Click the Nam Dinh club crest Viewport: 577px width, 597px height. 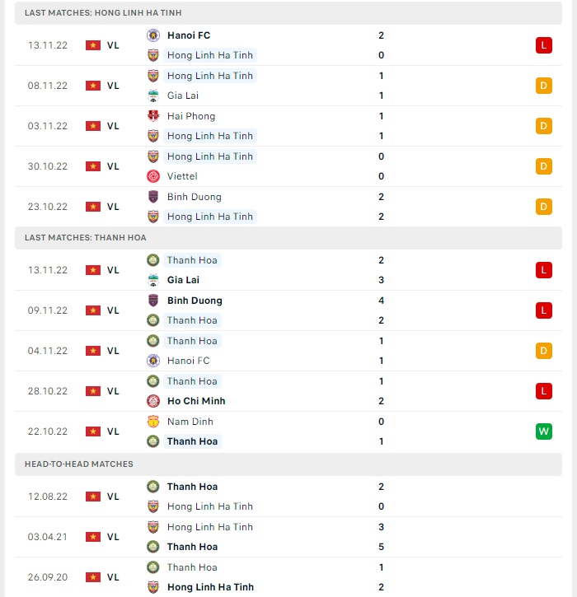click(153, 422)
